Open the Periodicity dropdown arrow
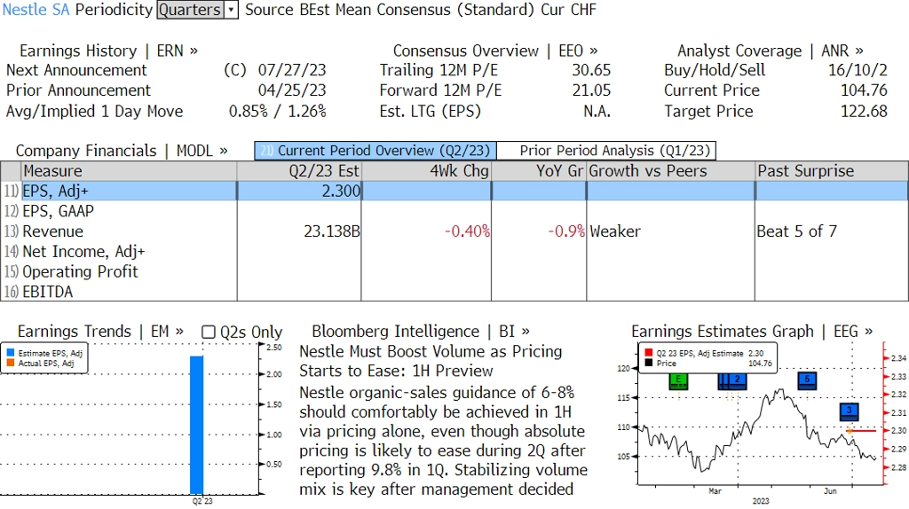Image resolution: width=909 pixels, height=509 pixels. tap(232, 10)
